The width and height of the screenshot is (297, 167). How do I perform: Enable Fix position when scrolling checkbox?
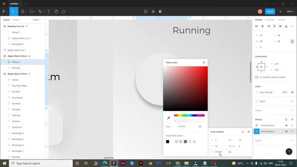tap(257, 77)
